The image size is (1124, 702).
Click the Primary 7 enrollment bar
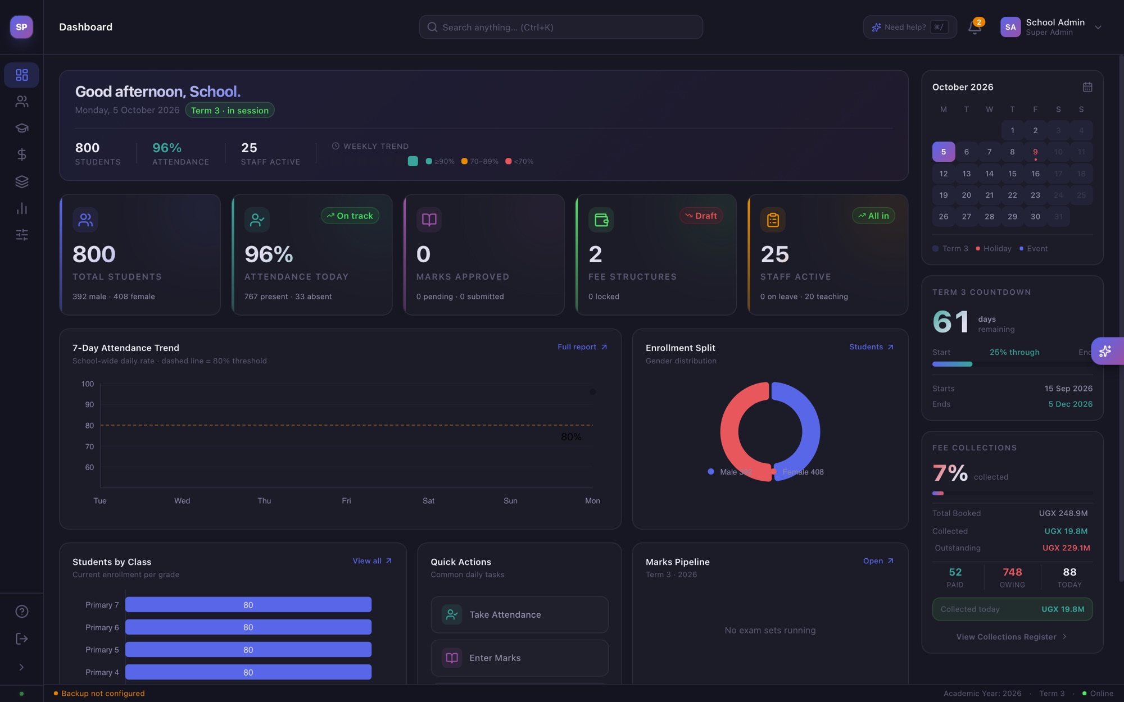tap(248, 605)
